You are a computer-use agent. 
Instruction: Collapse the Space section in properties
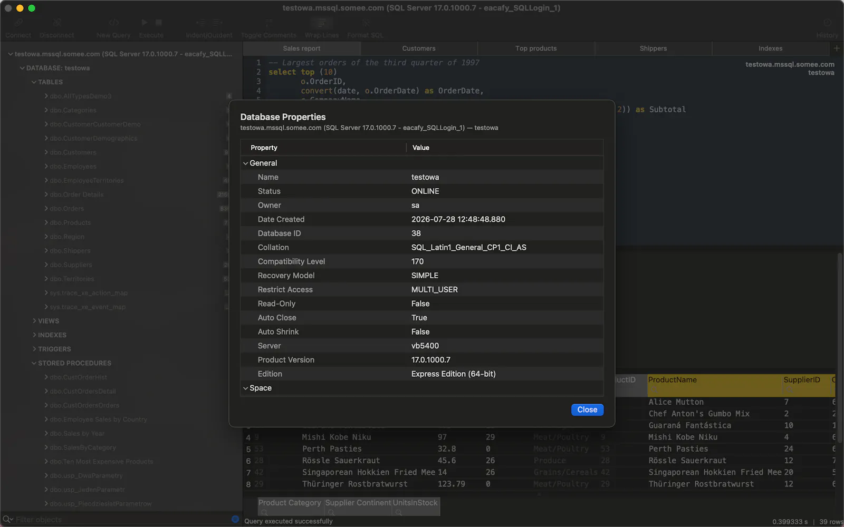(245, 388)
